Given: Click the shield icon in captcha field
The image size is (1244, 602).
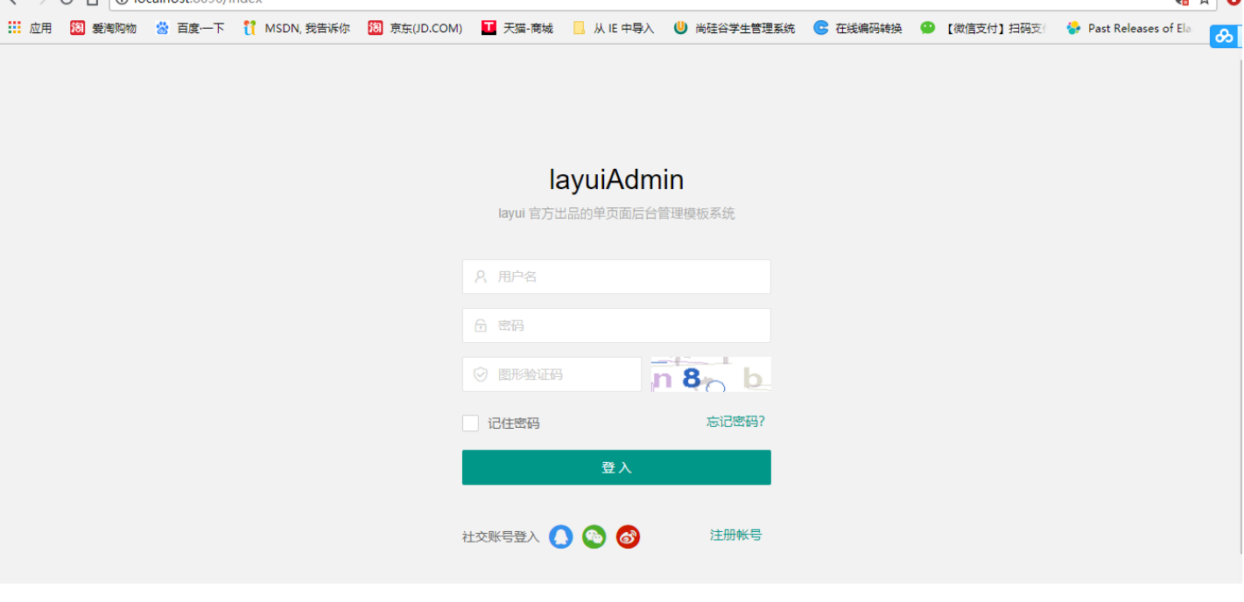Looking at the screenshot, I should pos(481,374).
